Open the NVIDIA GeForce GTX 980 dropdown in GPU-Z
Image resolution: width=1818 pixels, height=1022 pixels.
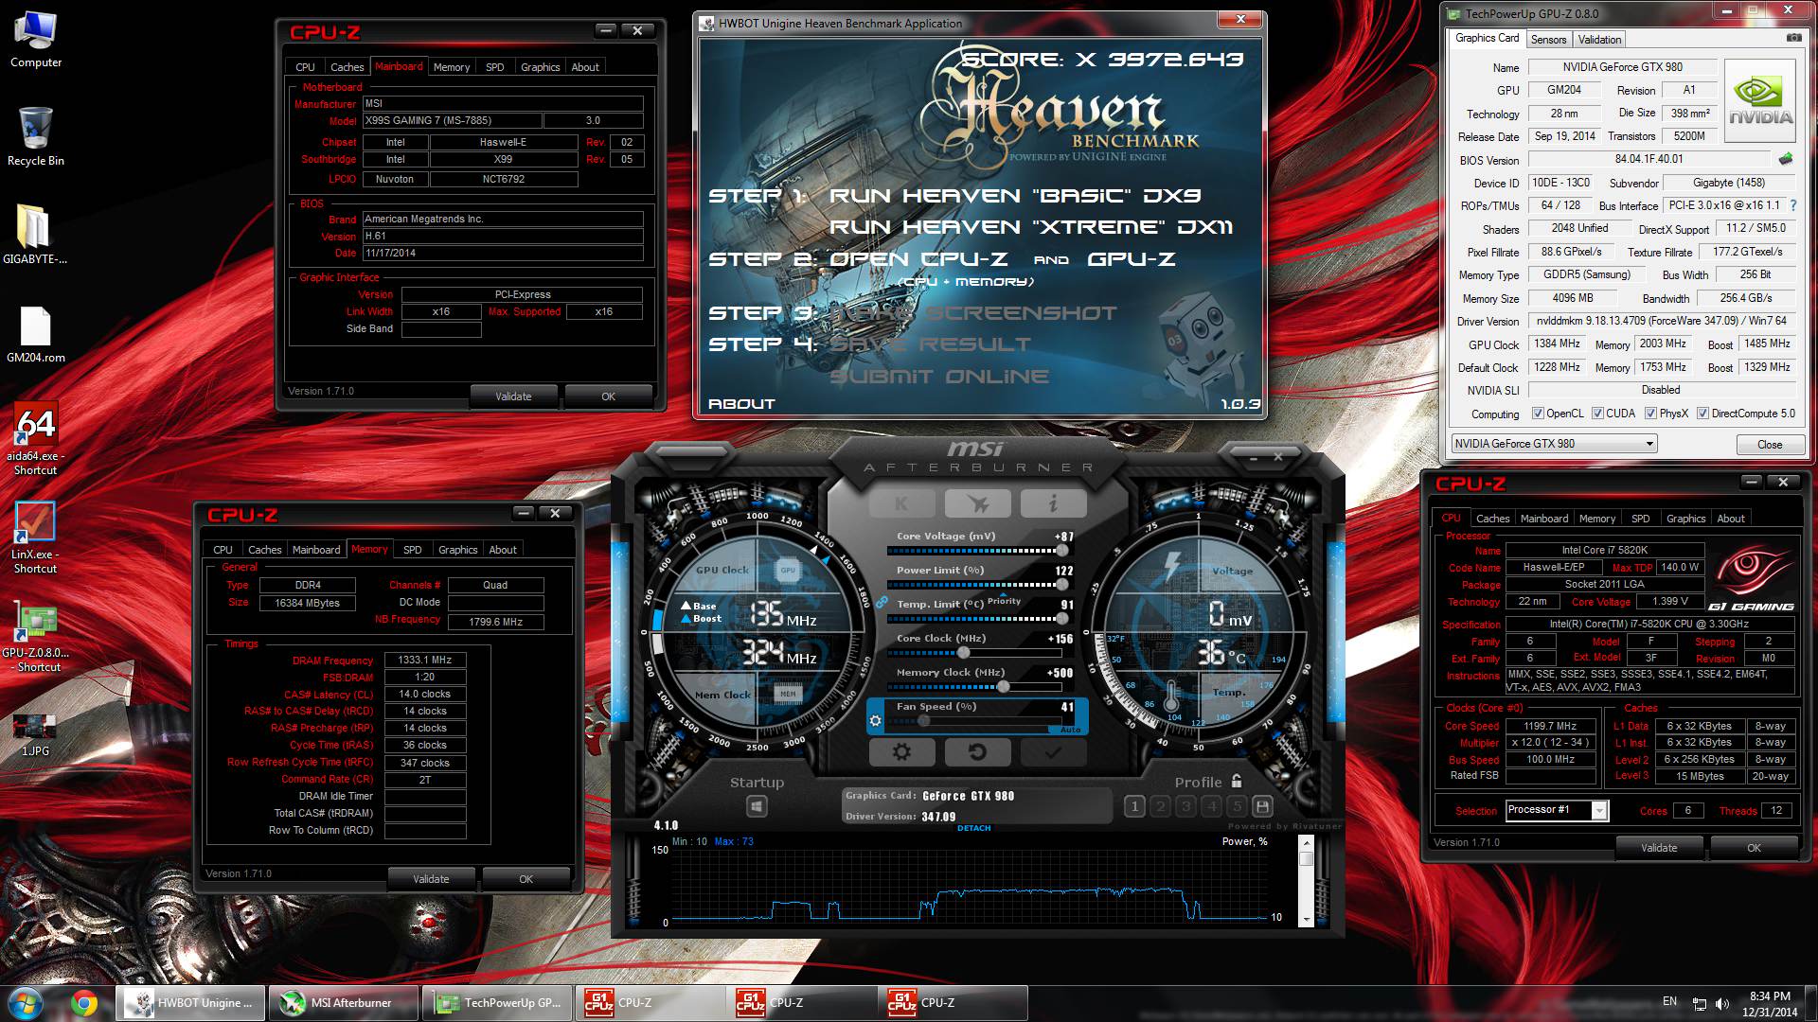[x=1554, y=444]
